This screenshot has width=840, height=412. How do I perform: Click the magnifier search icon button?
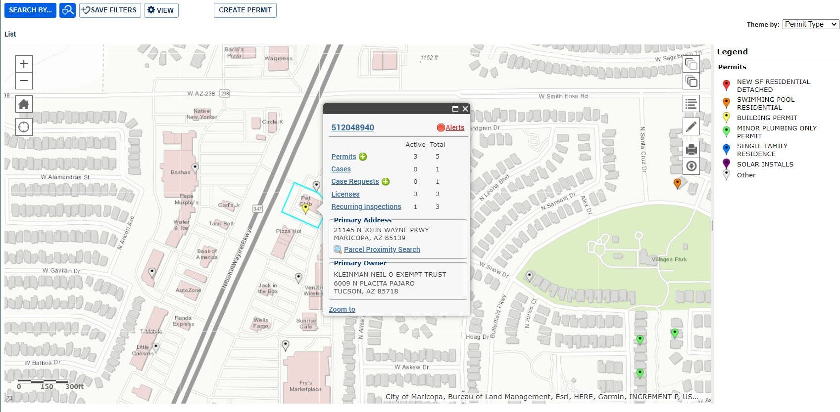pos(67,10)
